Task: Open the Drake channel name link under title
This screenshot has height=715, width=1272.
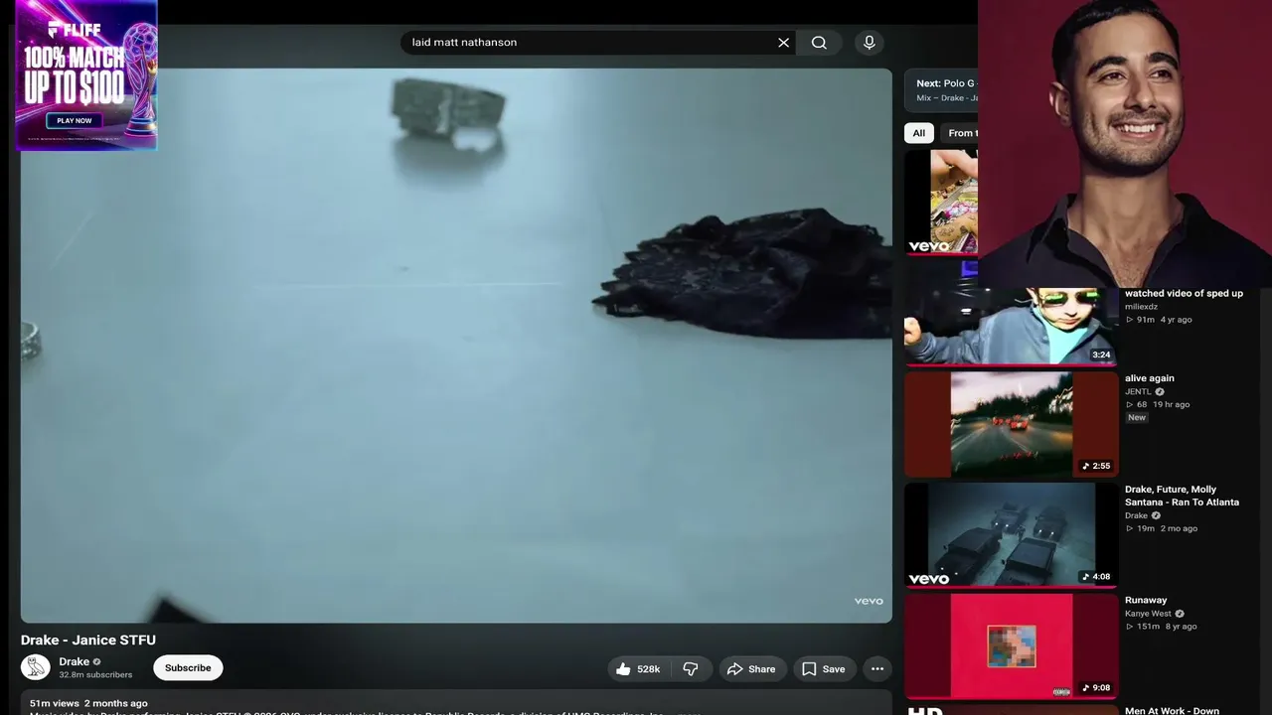Action: 75,661
